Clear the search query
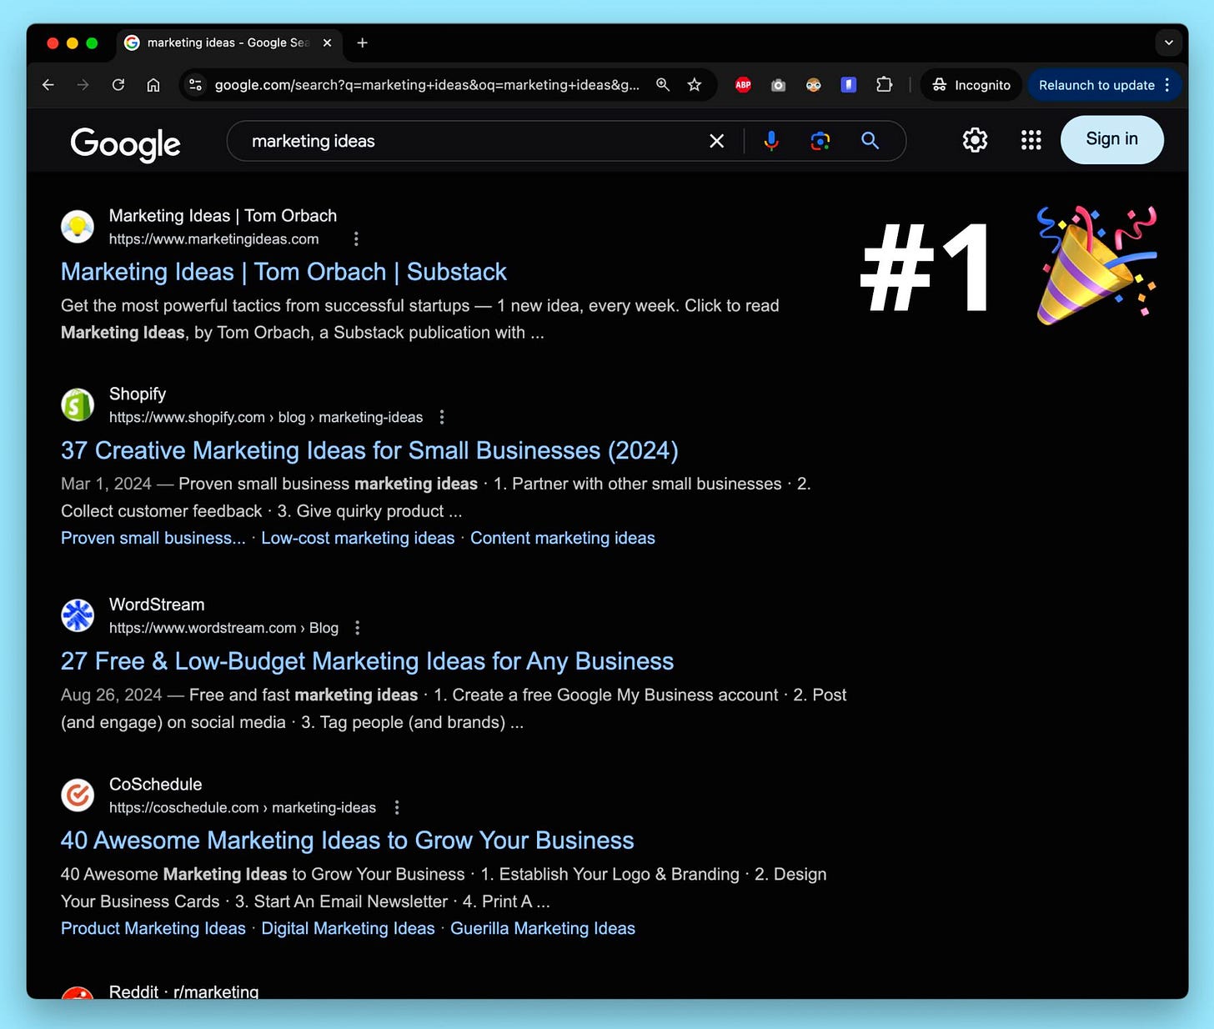Image resolution: width=1214 pixels, height=1029 pixels. (x=716, y=141)
